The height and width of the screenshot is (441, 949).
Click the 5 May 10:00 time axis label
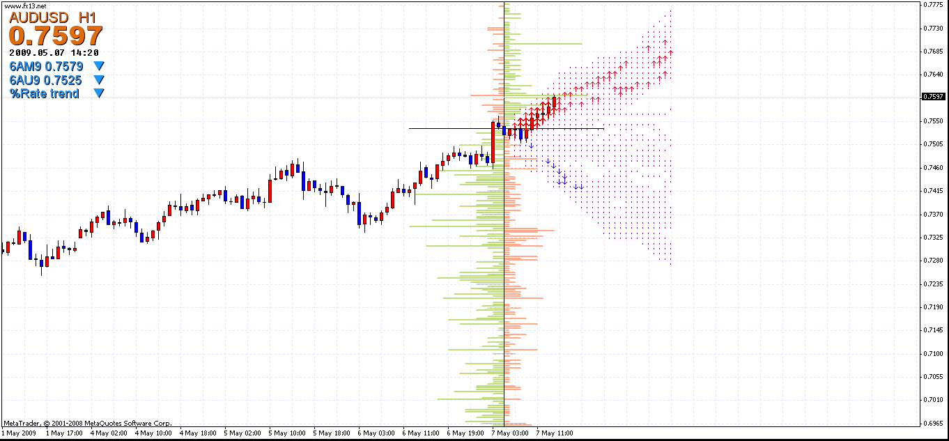(x=287, y=433)
